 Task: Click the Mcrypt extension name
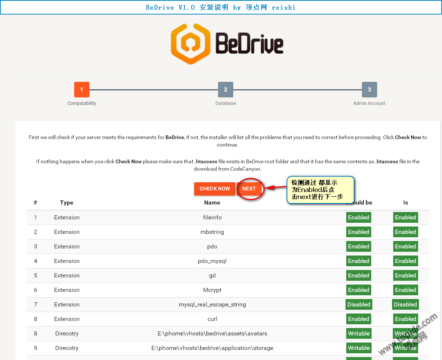click(212, 290)
